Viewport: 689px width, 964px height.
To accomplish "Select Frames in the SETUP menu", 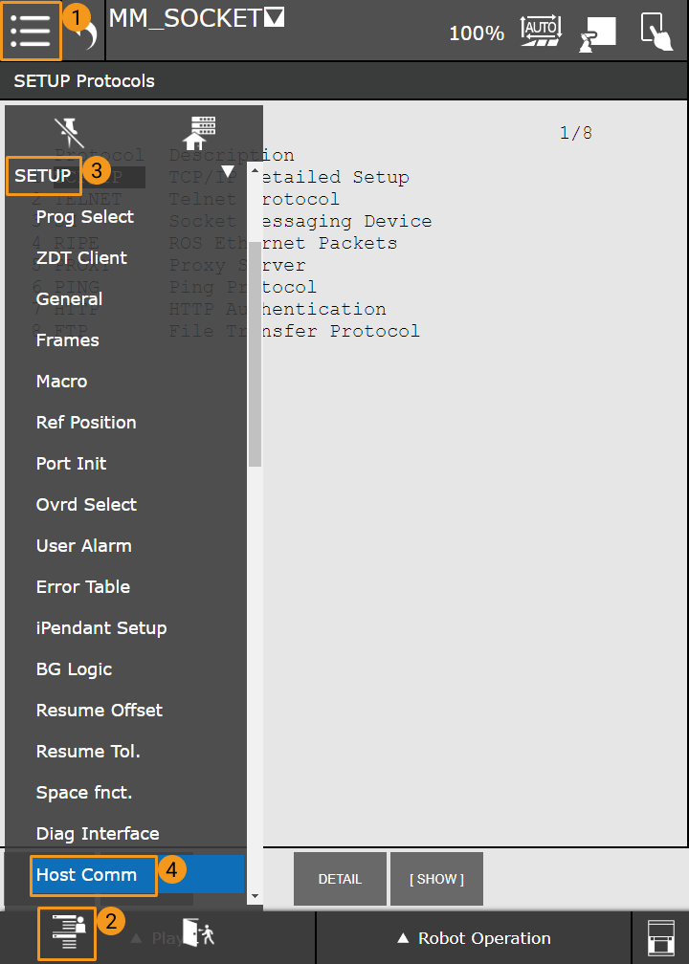I will (x=67, y=340).
